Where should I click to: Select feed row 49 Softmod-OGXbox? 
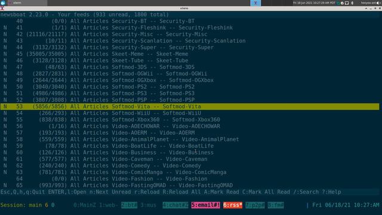pyautogui.click(x=190, y=81)
